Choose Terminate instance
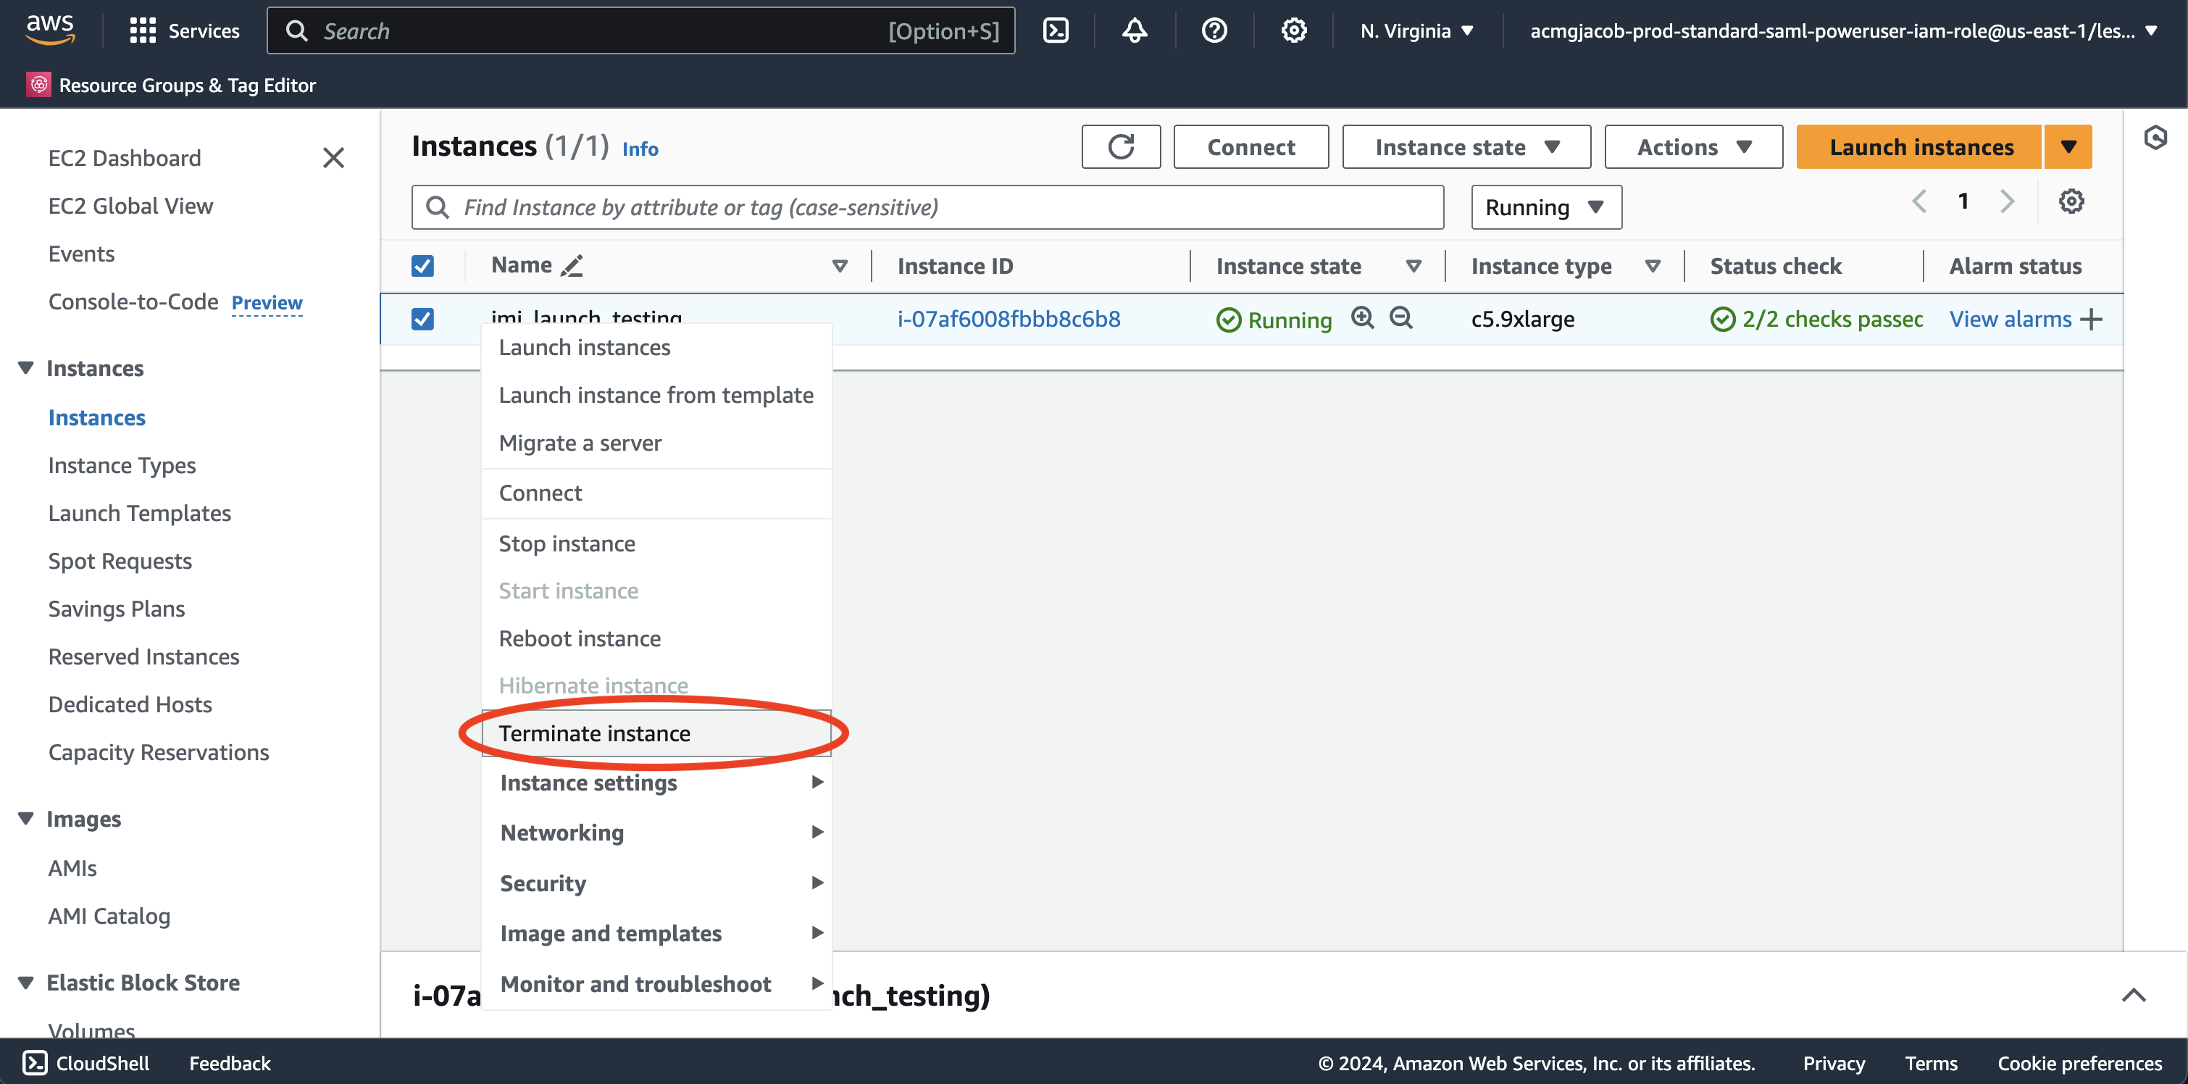This screenshot has width=2188, height=1084. pyautogui.click(x=656, y=733)
